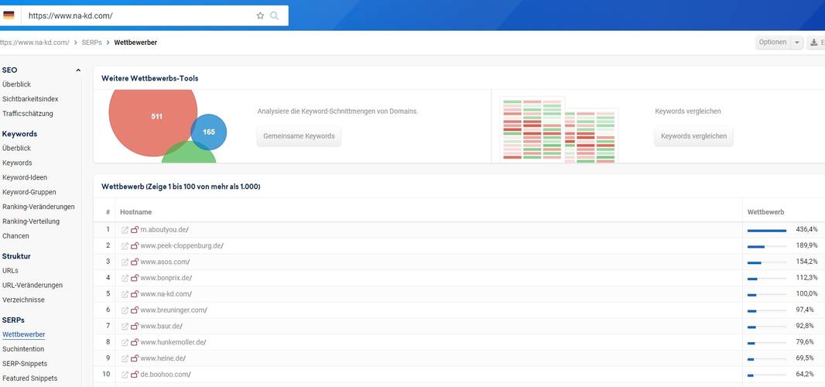Open URL-Veränderungen in sidebar
This screenshot has height=387, width=825.
[32, 286]
